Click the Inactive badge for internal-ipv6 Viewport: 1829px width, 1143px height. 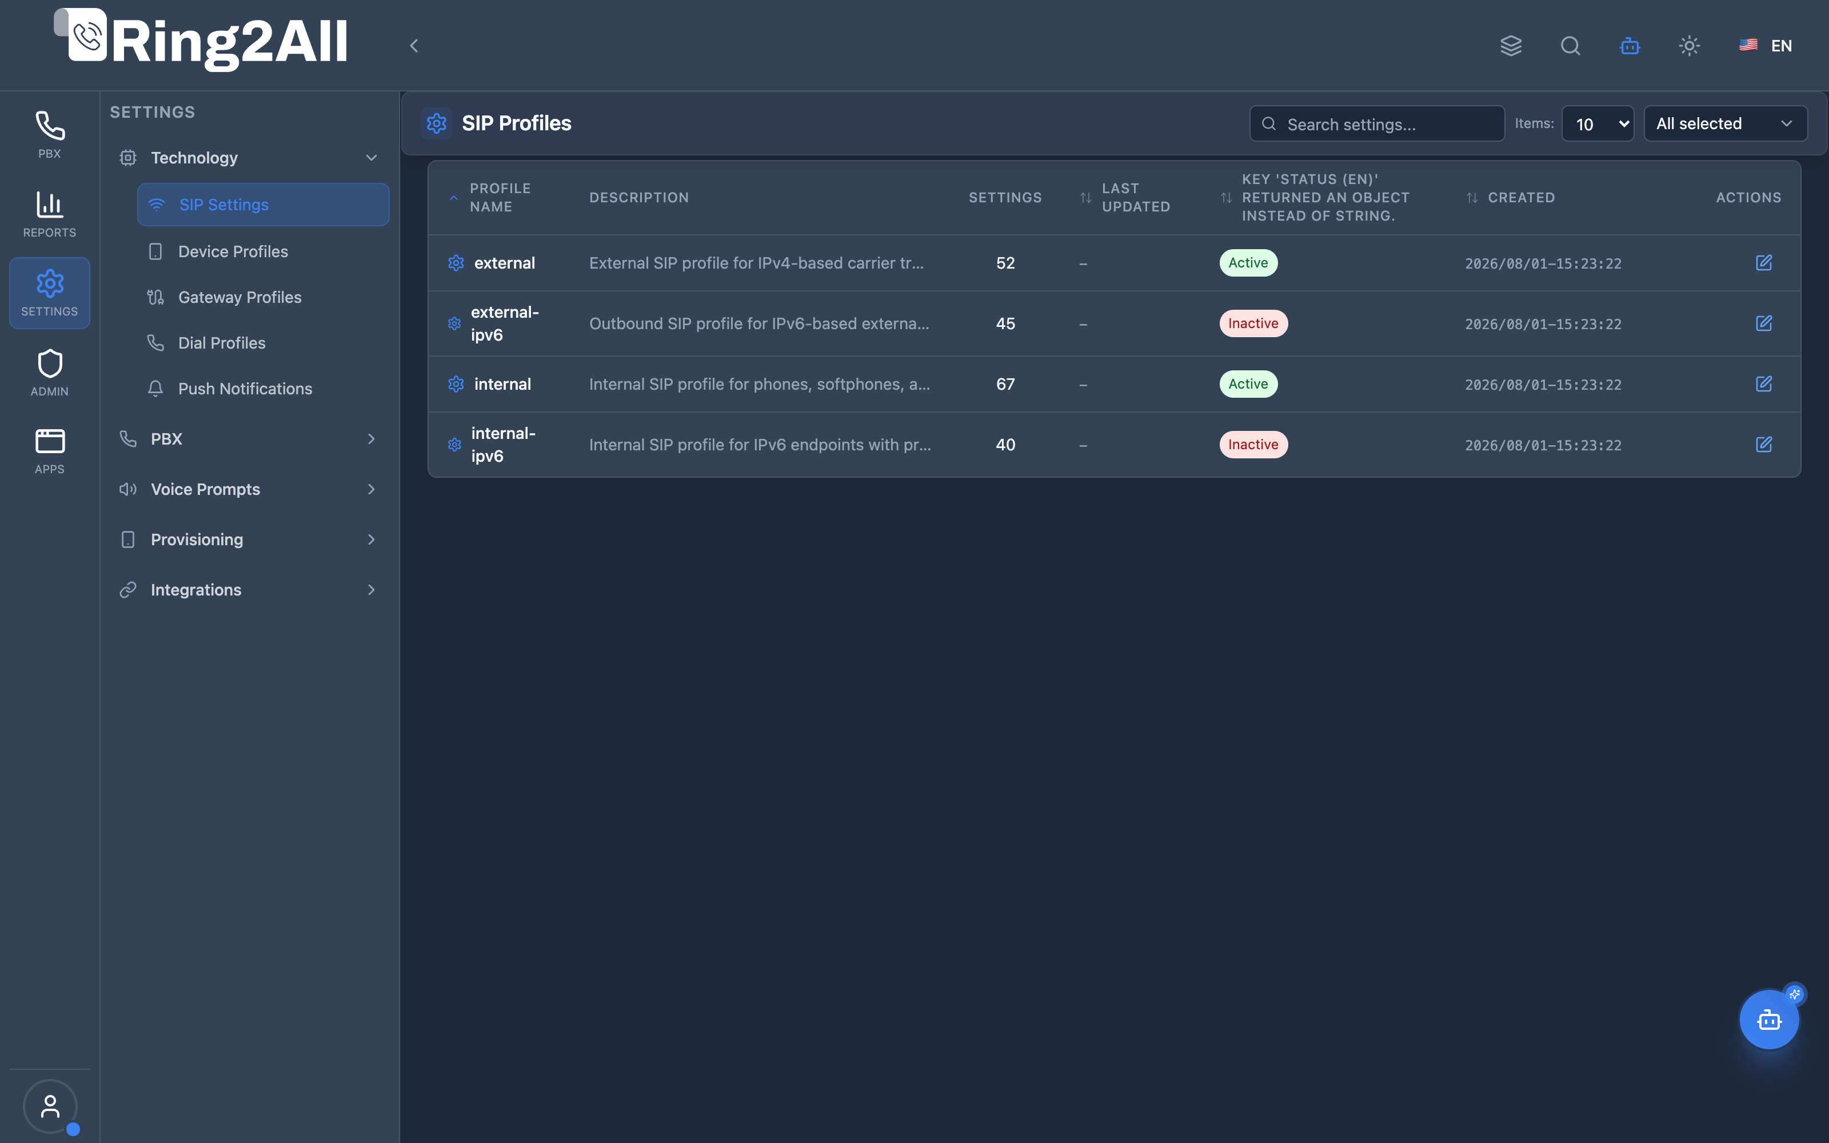coord(1253,445)
